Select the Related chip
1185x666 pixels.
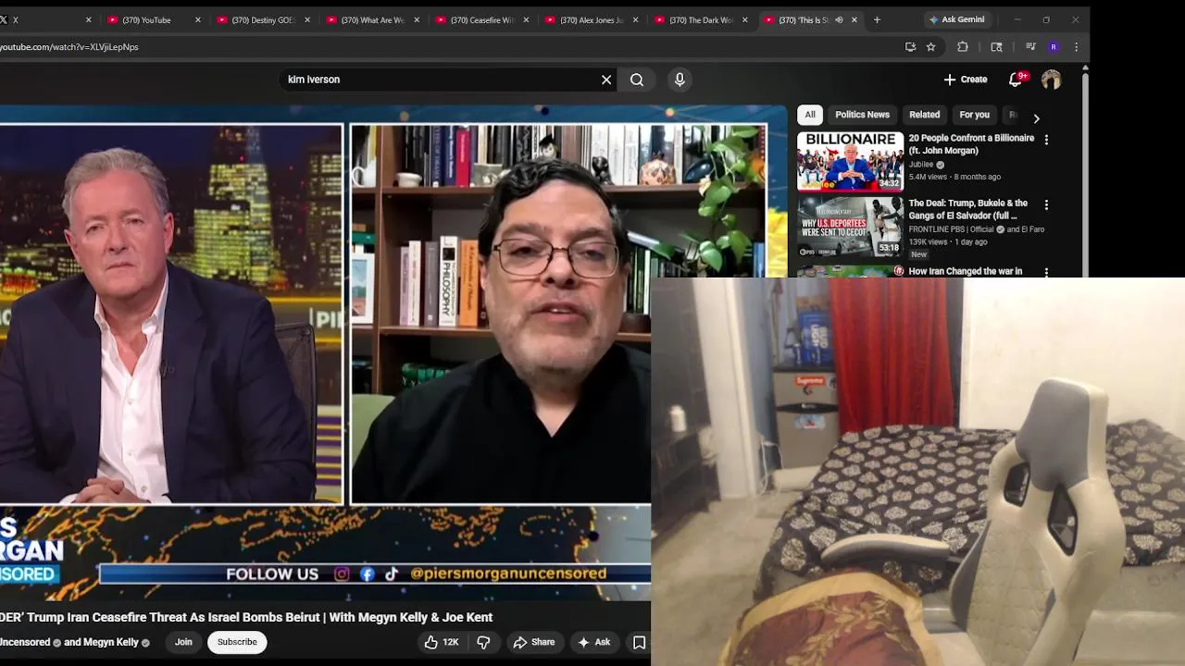[x=924, y=115]
